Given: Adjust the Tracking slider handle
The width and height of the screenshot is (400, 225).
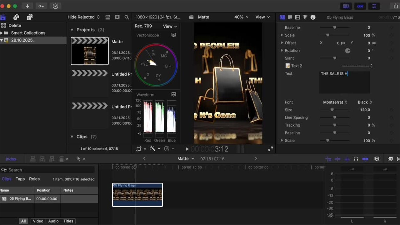Looking at the screenshot, I should pos(335,125).
